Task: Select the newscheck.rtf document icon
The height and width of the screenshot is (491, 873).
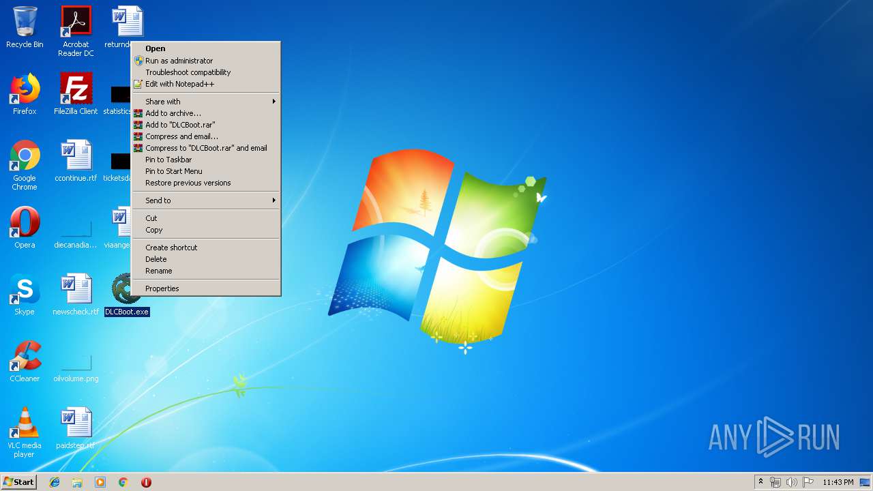Action: pyautogui.click(x=76, y=295)
